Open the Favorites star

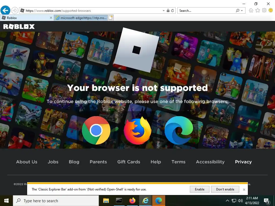pos(258,10)
